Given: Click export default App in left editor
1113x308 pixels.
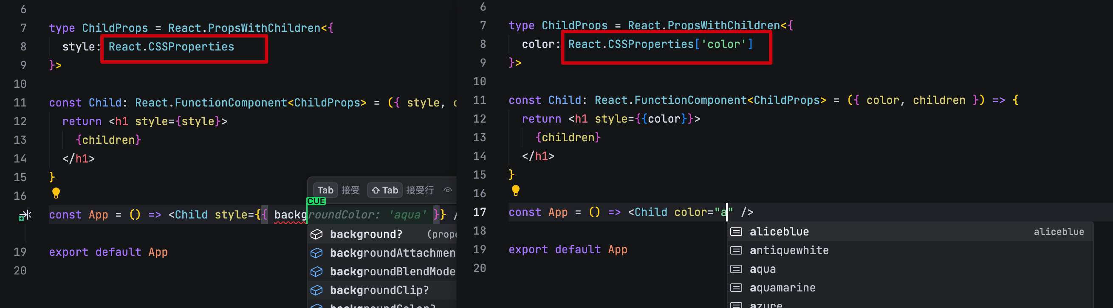Looking at the screenshot, I should coord(108,252).
